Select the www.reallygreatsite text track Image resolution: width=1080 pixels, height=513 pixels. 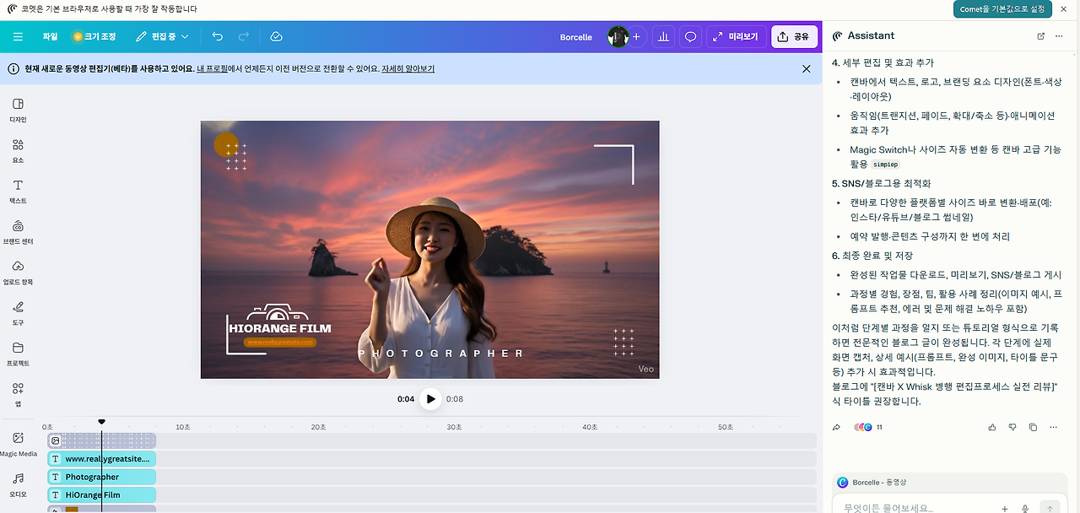pos(101,459)
